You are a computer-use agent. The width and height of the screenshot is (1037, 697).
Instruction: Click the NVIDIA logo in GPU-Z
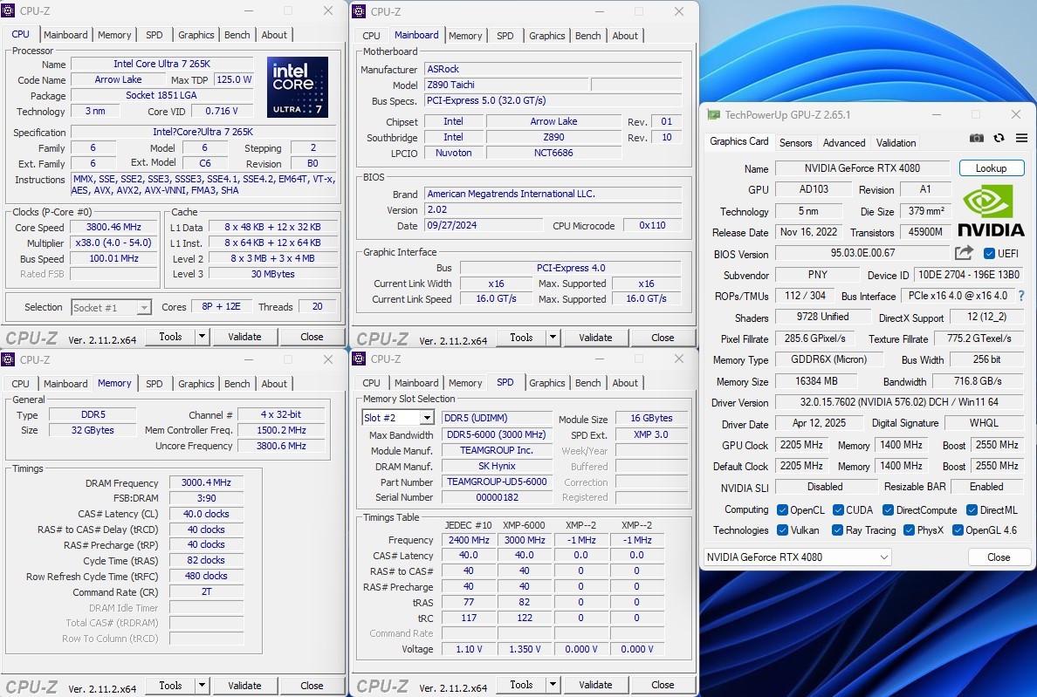click(x=991, y=210)
